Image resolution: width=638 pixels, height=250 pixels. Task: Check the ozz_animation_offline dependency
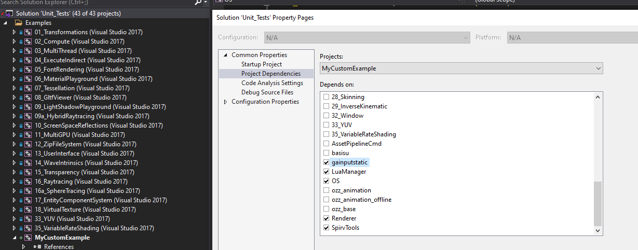[327, 200]
